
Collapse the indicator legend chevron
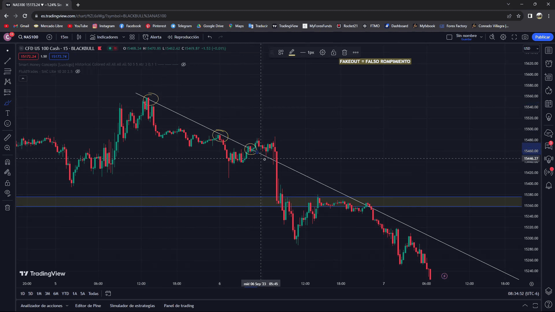[x=23, y=79]
